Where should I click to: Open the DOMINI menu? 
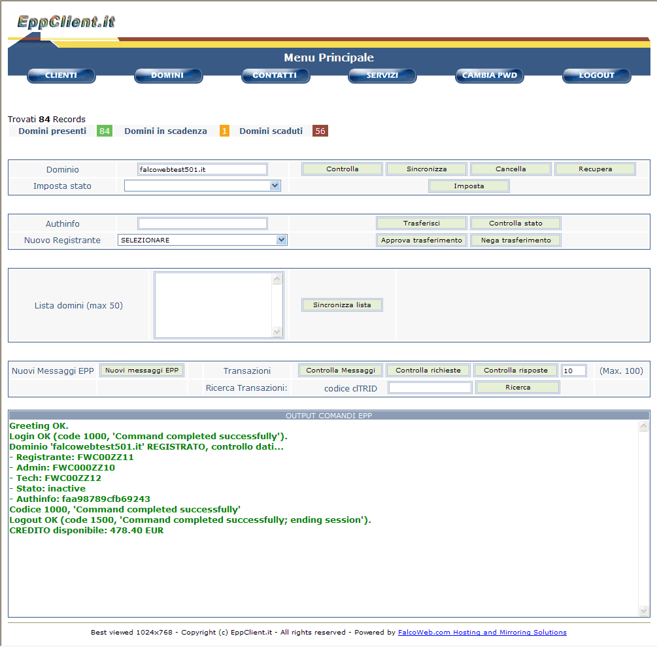[168, 76]
